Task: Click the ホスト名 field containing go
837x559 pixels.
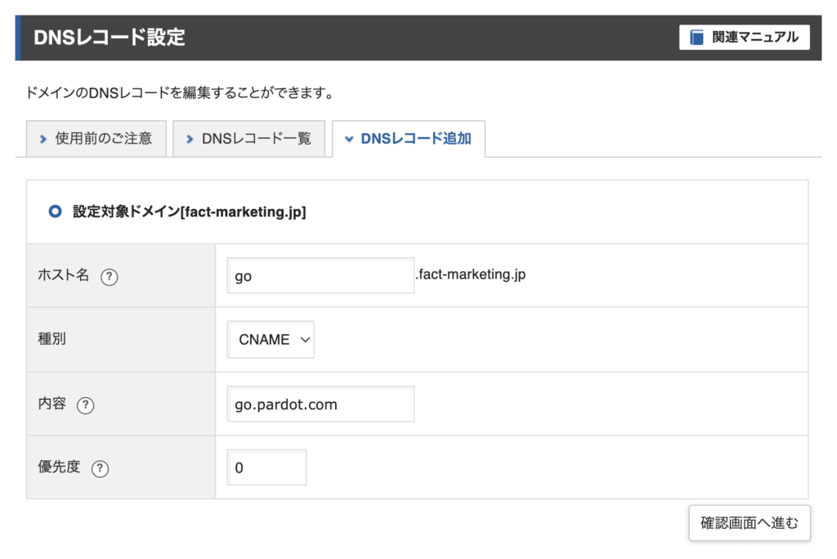Action: [320, 275]
